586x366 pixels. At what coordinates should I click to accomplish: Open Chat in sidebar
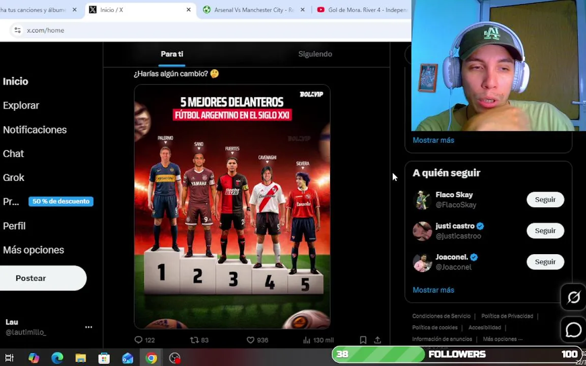[13, 154]
